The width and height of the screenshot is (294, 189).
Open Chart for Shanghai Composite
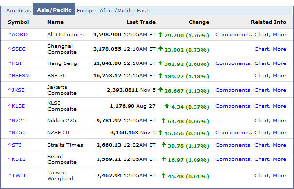point(261,49)
